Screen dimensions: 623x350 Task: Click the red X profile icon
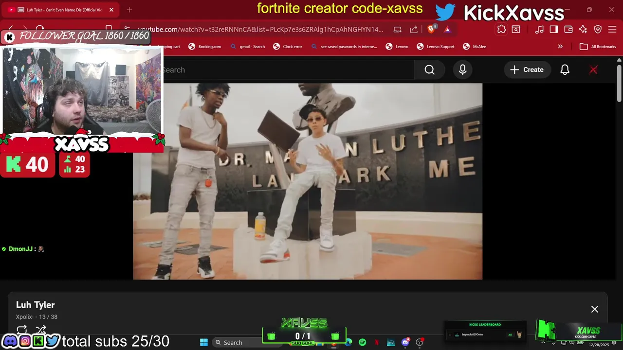click(593, 70)
